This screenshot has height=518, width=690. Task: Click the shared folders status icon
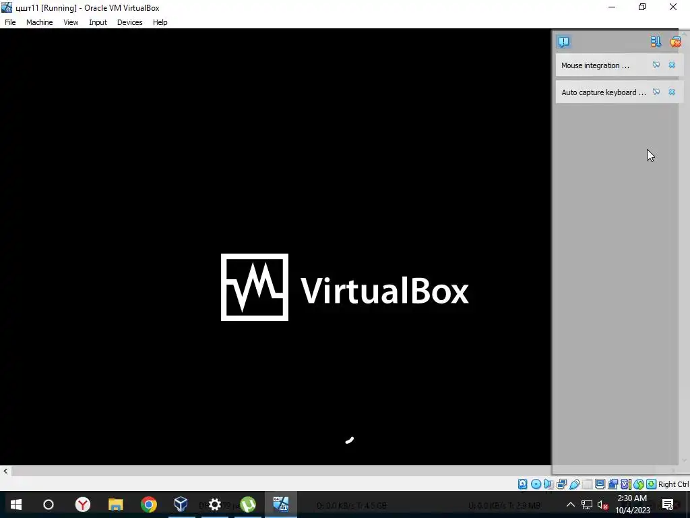click(588, 484)
